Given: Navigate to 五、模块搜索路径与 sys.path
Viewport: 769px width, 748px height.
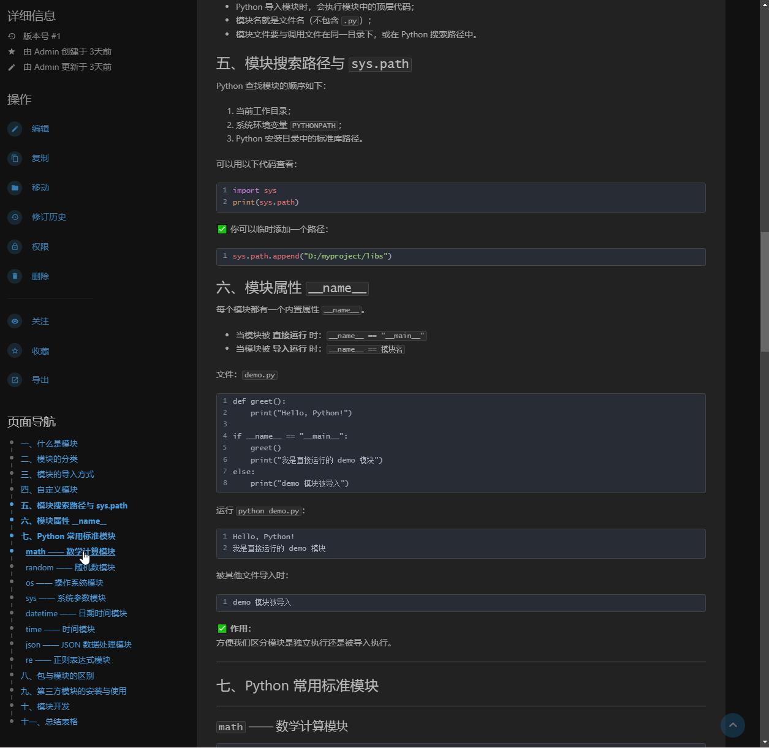Looking at the screenshot, I should pos(74,505).
